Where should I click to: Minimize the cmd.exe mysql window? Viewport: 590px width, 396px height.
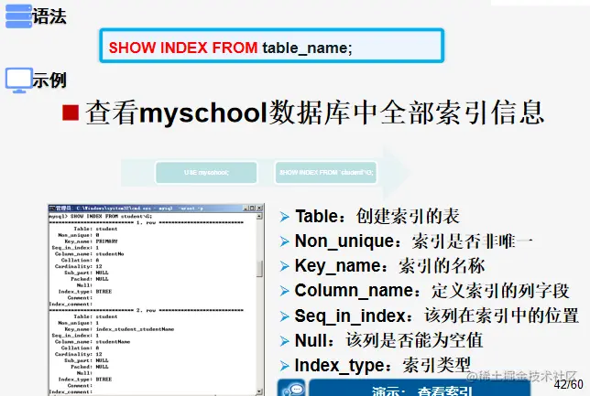pos(246,208)
